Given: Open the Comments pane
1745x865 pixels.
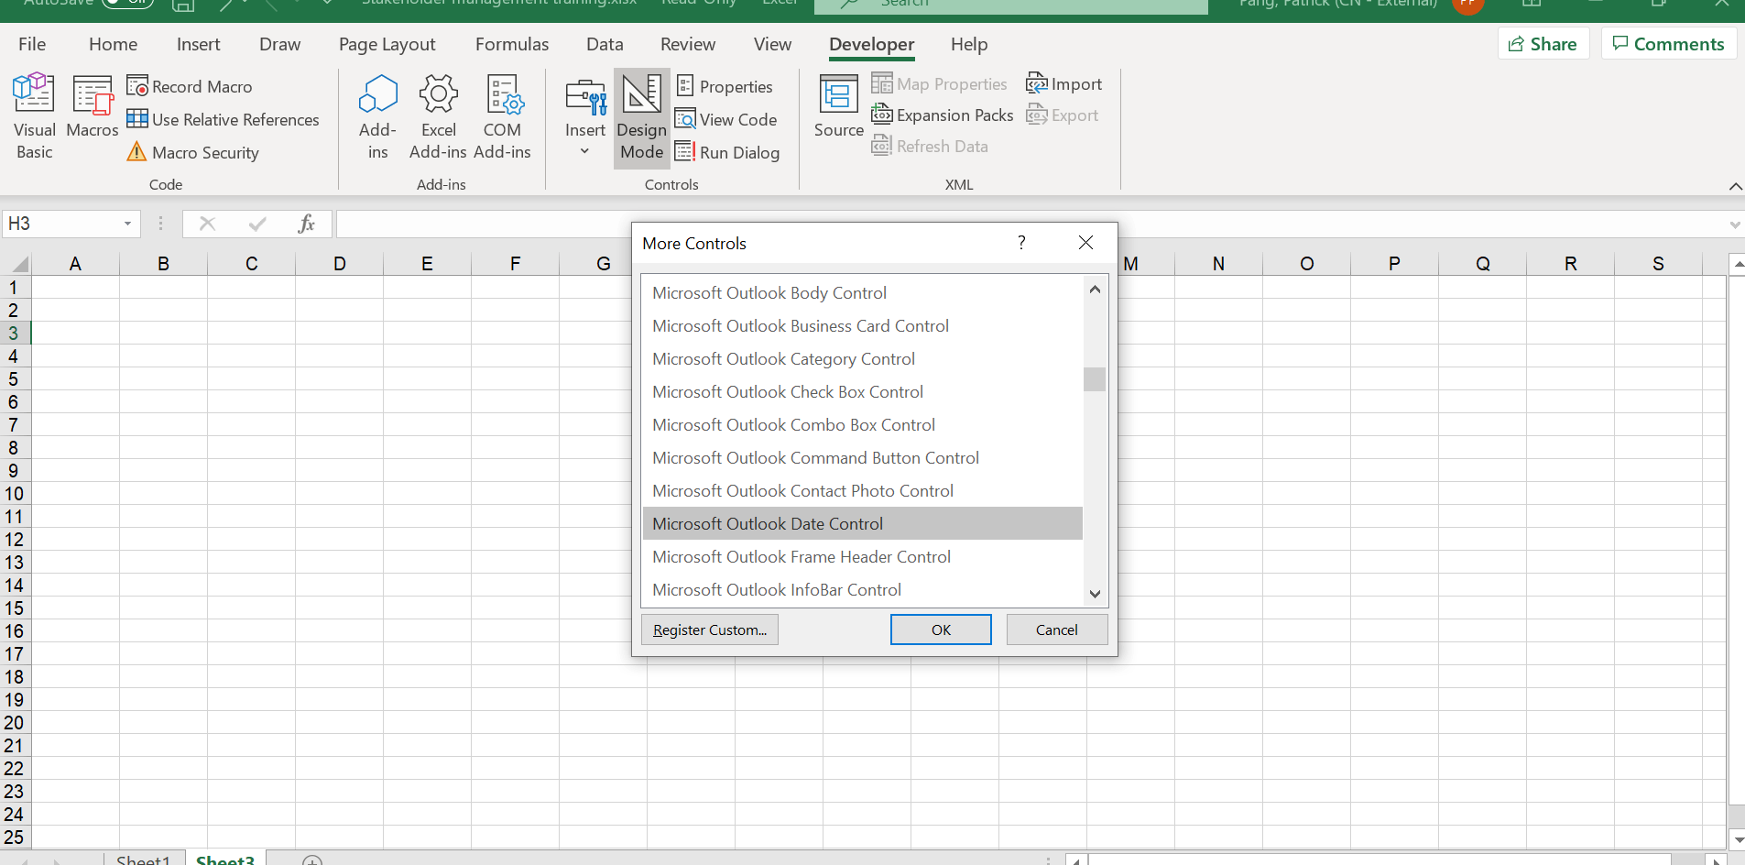Looking at the screenshot, I should (x=1669, y=44).
